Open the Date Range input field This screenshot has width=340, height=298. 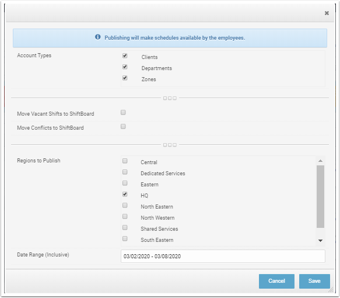tap(223, 257)
